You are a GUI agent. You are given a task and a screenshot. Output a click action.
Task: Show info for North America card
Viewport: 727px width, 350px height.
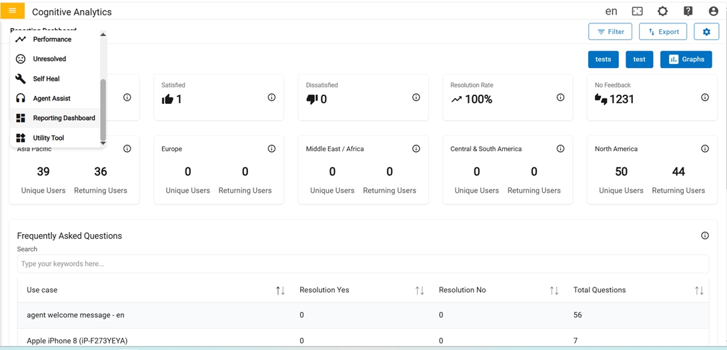tap(705, 149)
